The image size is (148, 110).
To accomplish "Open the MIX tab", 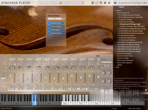I will (98, 56).
